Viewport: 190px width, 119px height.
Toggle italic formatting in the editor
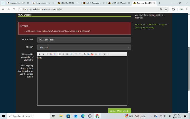43,54
